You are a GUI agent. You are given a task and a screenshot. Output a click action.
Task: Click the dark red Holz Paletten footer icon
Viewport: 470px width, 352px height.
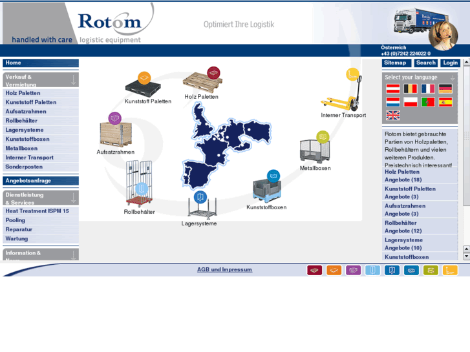tap(314, 270)
